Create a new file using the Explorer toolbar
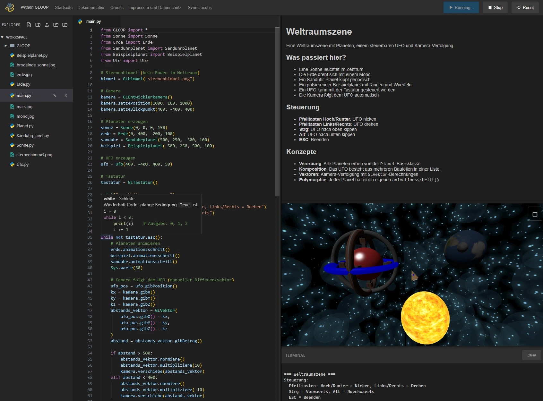543x401 pixels. click(29, 24)
